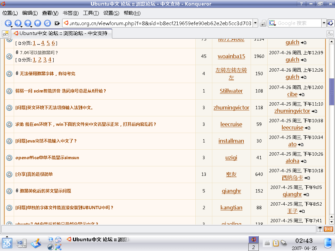Launch the pencil-and-paper editor icon in the panel
Image resolution: width=335 pixels, height=251 pixels.
click(x=36, y=243)
